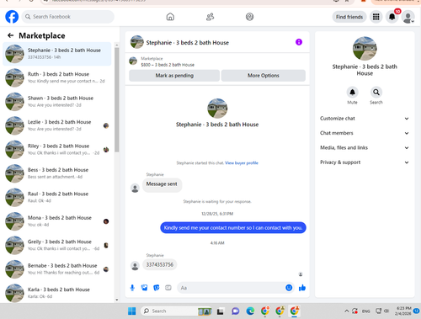The width and height of the screenshot is (421, 319).
Task: Click Mark as pending button
Action: tap(174, 76)
